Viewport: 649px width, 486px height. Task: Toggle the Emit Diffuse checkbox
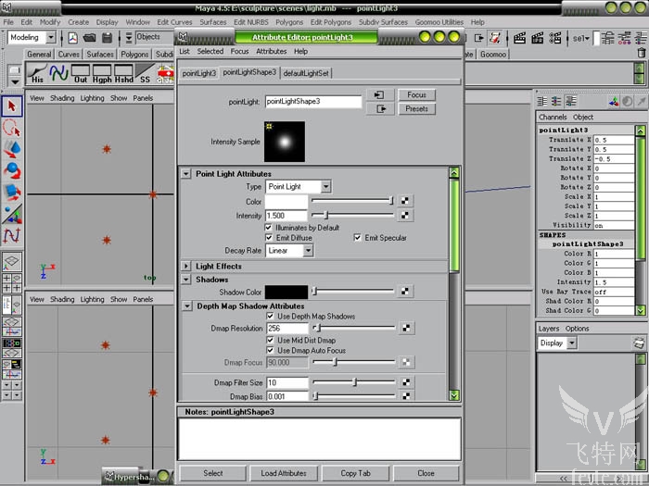click(x=269, y=238)
